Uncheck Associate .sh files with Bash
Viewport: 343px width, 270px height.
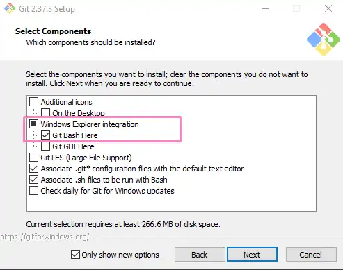(34, 180)
